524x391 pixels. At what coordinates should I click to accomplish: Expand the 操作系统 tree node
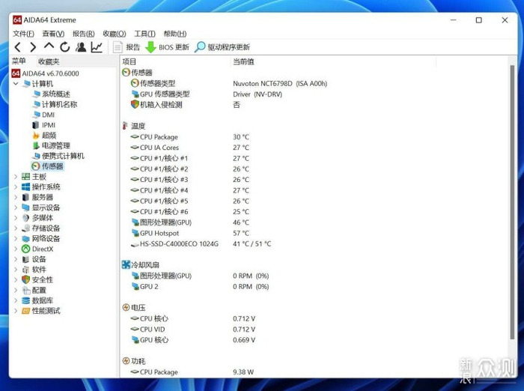[16, 187]
